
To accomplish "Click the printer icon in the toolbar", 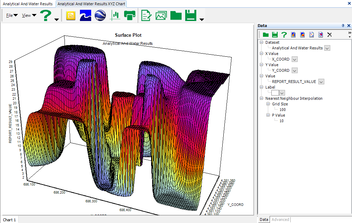I will pyautogui.click(x=130, y=15).
